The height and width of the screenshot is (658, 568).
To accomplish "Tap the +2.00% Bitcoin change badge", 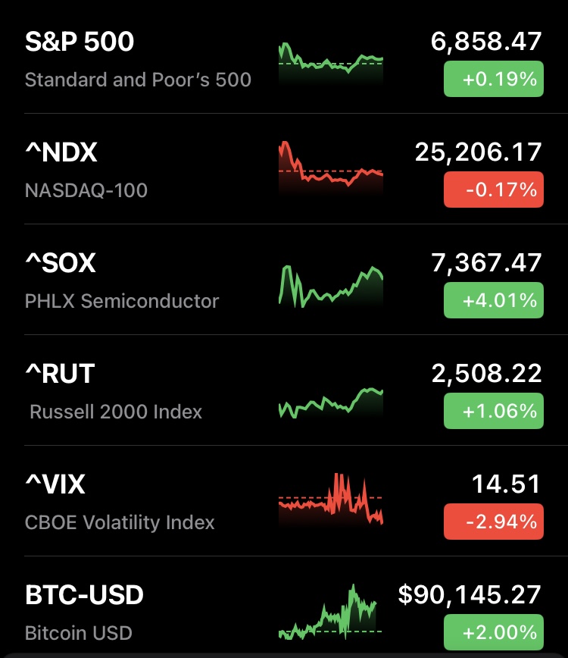I will (493, 632).
